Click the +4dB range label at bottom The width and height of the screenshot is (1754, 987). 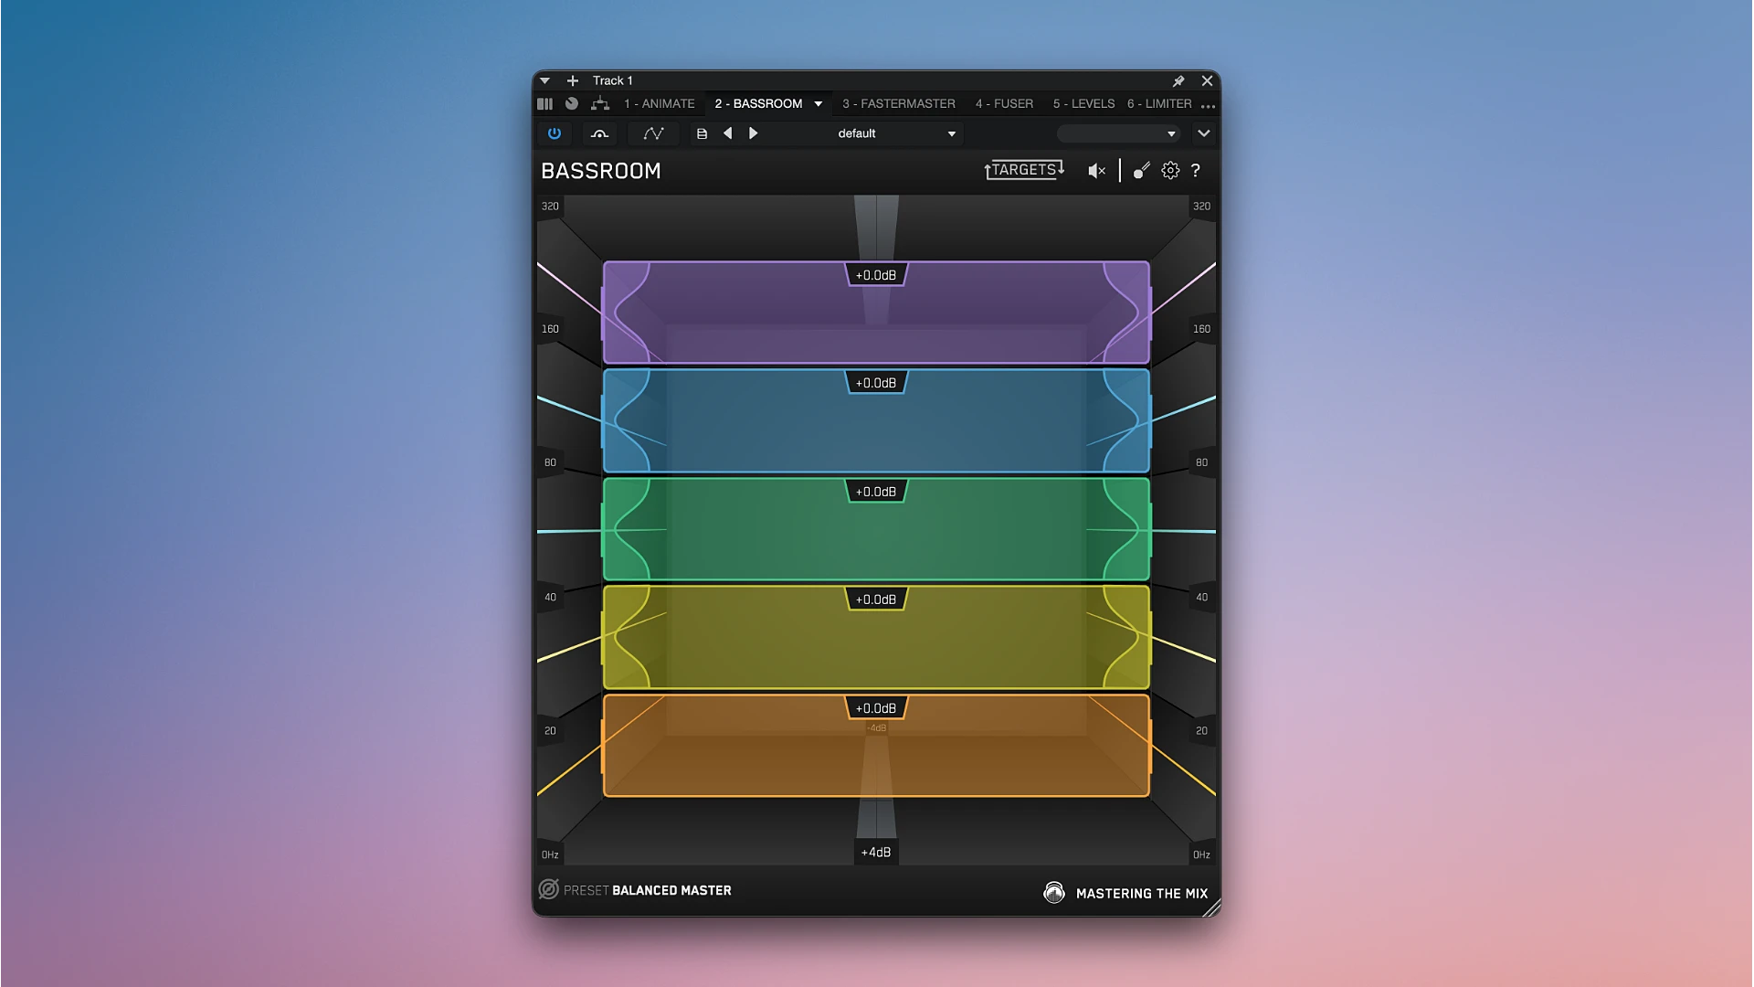[876, 852]
